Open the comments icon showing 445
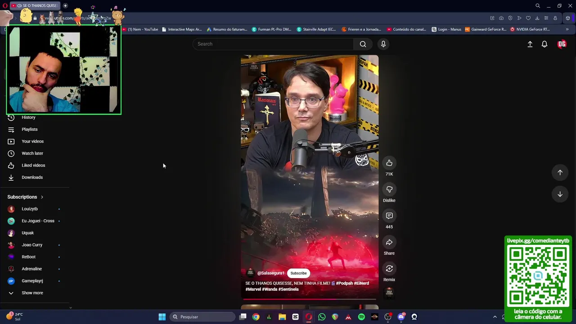 click(389, 216)
